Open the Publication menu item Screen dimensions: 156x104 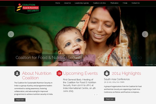coord(114,3)
